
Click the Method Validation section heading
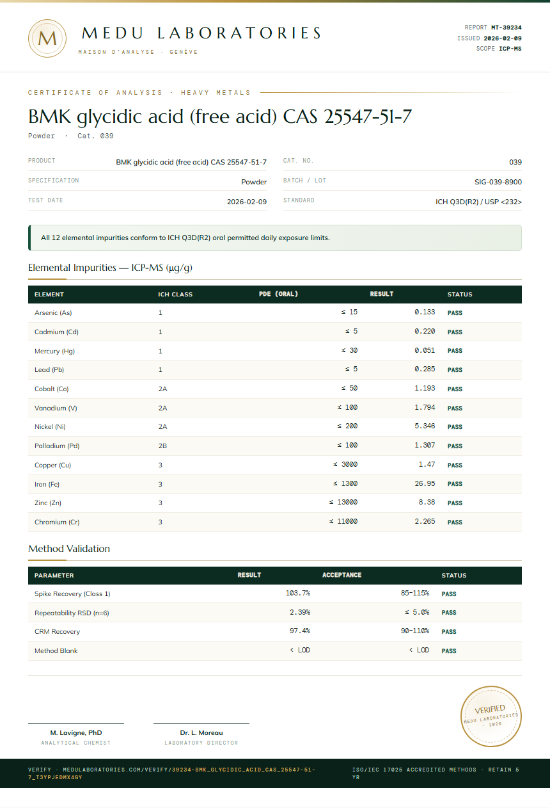69,549
